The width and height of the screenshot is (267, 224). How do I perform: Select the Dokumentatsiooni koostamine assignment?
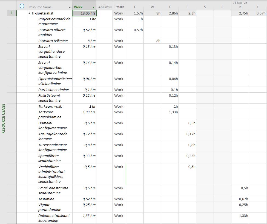54,218
